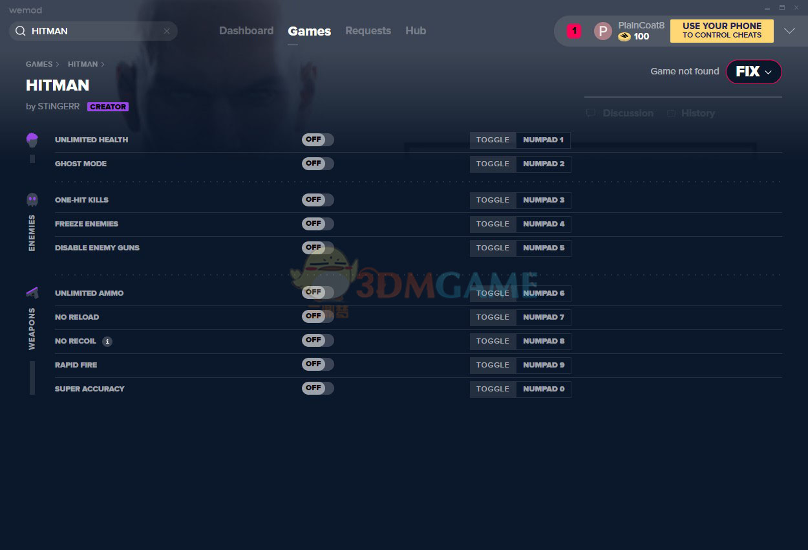Image resolution: width=808 pixels, height=550 pixels.
Task: Click the Weapons gun category icon
Action: [32, 293]
